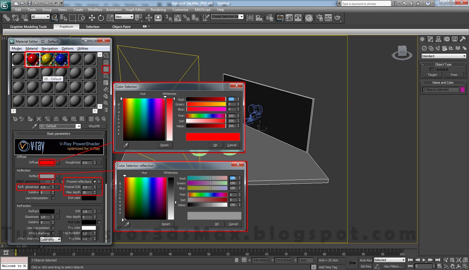Select the Select and Rotate tool
The height and width of the screenshot is (270, 469).
tap(101, 18)
